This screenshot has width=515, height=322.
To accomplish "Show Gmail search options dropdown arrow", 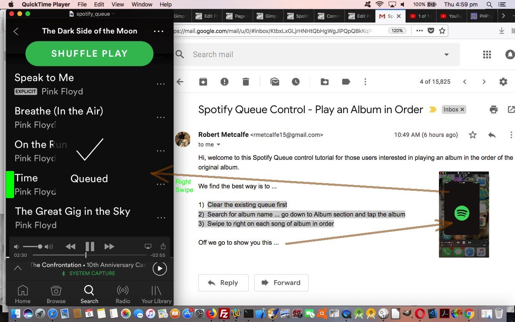I will [x=446, y=55].
